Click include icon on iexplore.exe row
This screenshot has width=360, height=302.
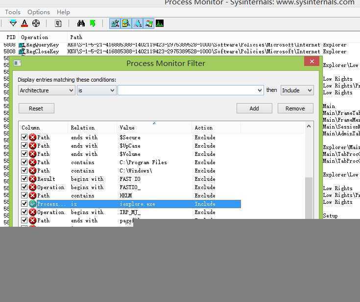(x=33, y=204)
